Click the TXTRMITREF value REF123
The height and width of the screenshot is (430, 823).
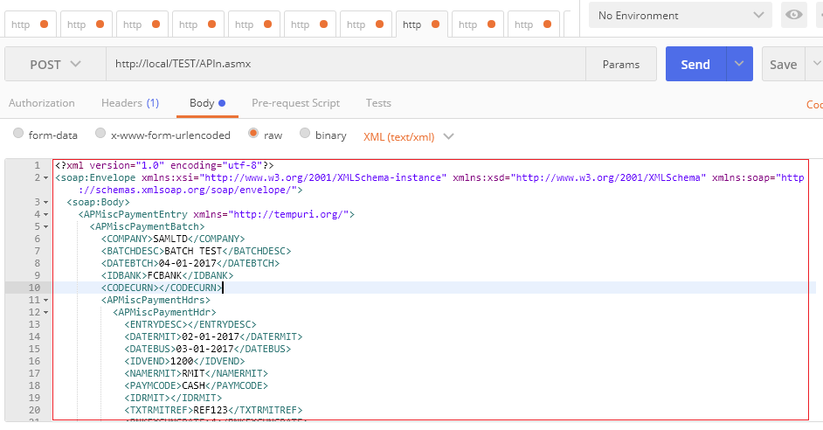tap(211, 410)
